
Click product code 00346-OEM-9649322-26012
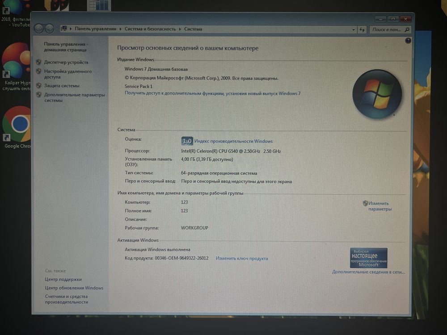[x=181, y=258]
